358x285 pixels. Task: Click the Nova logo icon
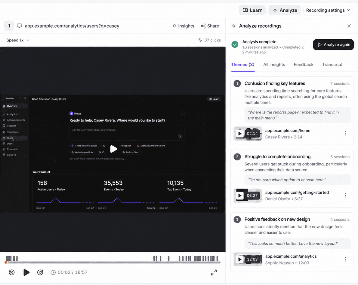(x=71, y=114)
